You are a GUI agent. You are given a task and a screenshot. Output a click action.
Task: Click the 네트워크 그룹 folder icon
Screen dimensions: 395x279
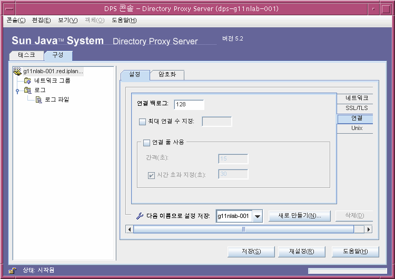pos(27,81)
